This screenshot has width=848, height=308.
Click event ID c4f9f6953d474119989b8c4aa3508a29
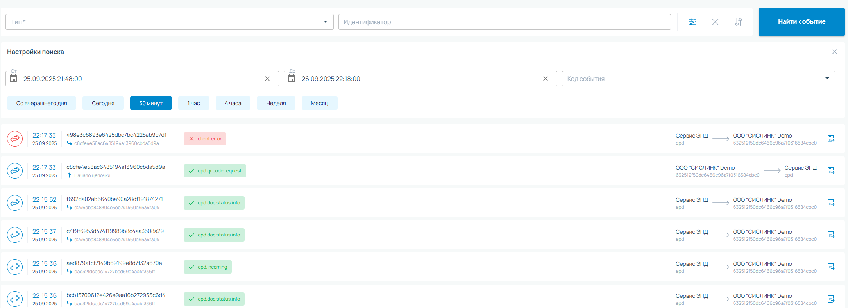coord(115,231)
